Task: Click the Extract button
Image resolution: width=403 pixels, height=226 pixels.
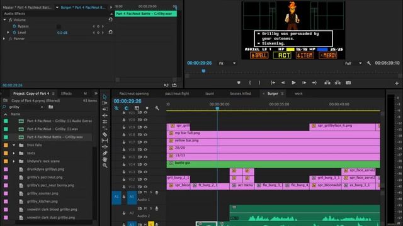Action: 338,83
